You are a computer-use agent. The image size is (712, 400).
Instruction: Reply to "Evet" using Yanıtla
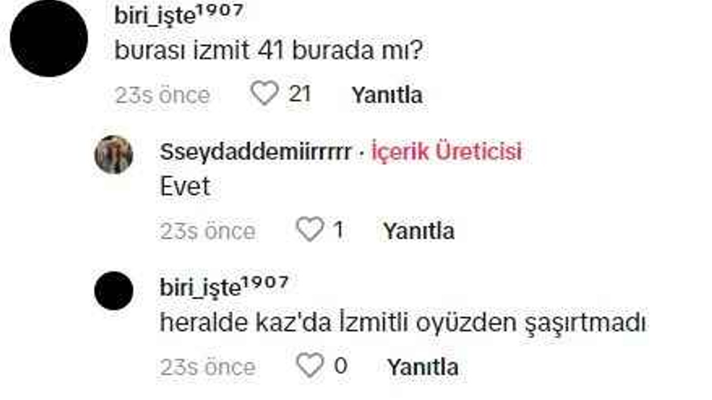[x=418, y=231]
